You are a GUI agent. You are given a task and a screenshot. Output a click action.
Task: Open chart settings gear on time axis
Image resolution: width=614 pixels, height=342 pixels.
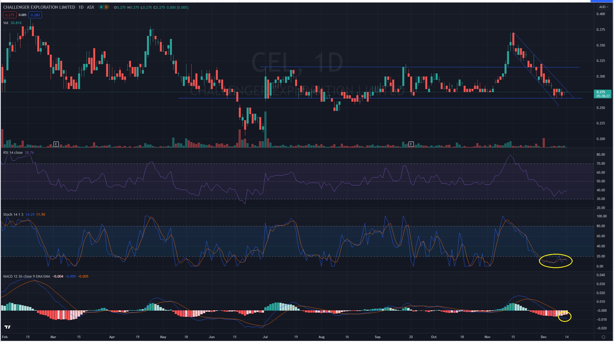[603, 337]
